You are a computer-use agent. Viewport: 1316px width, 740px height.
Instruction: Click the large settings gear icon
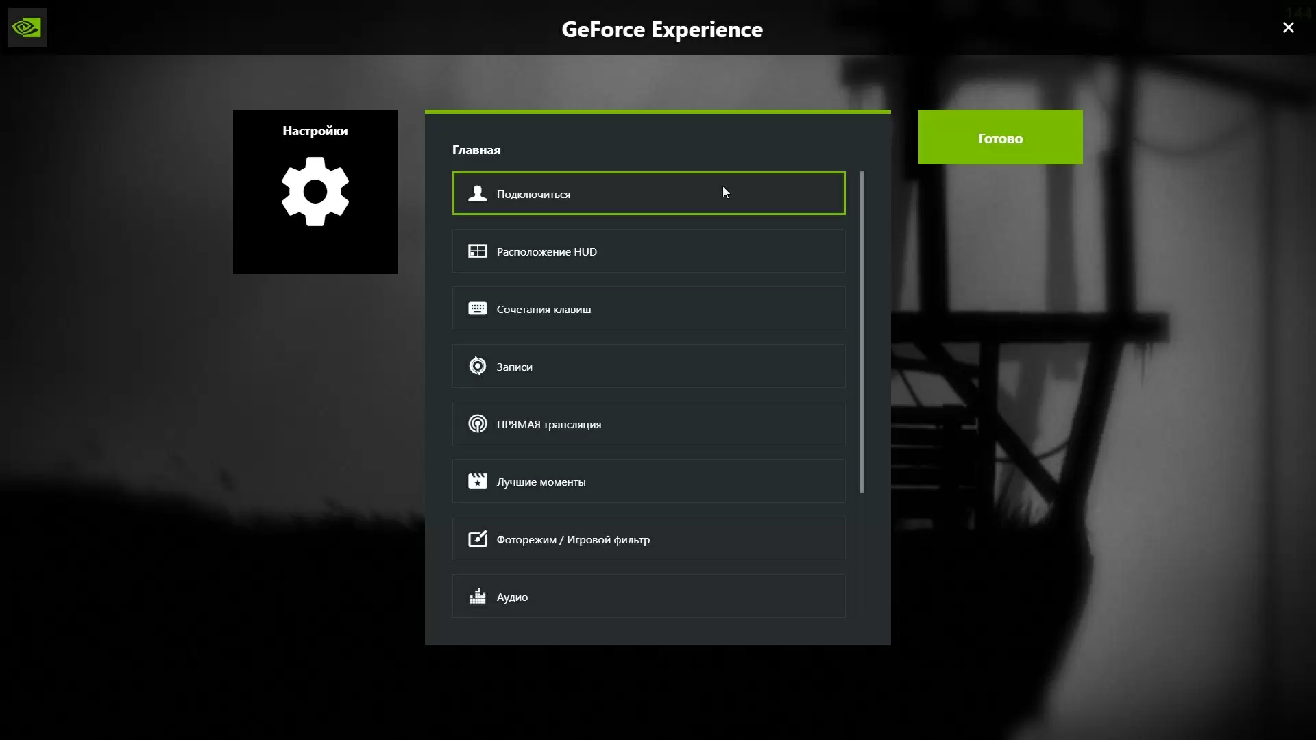pos(315,192)
